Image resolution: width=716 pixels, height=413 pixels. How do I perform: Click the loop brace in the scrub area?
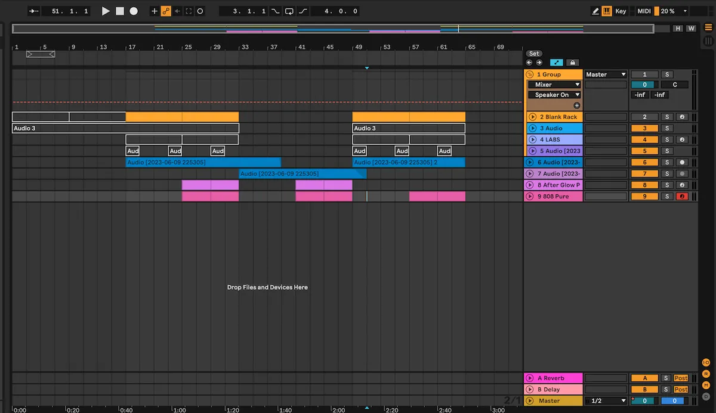pyautogui.click(x=41, y=54)
